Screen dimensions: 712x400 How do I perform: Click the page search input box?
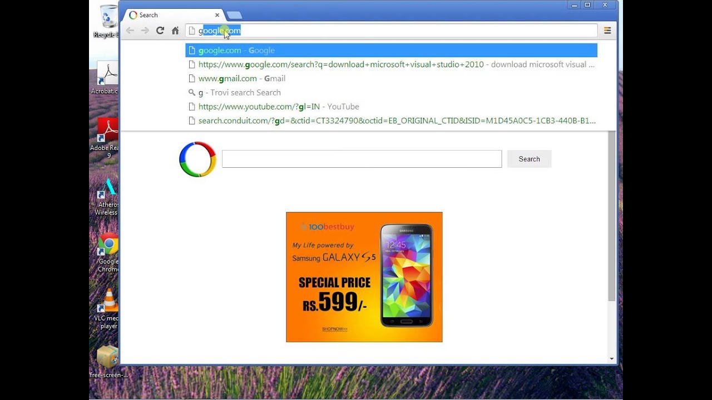tap(362, 159)
